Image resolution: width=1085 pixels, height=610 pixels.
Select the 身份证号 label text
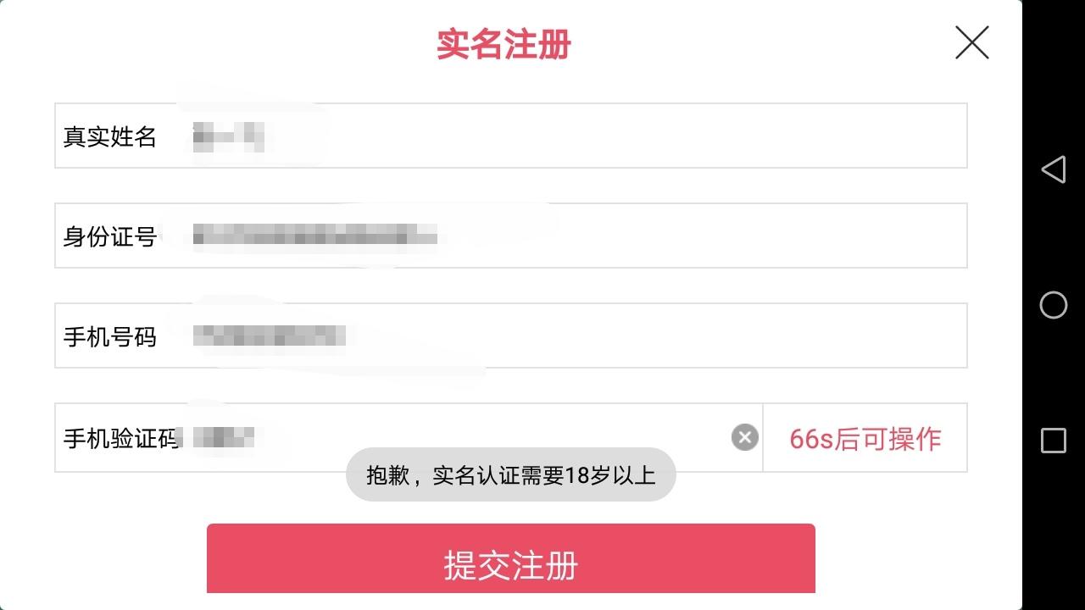point(110,236)
